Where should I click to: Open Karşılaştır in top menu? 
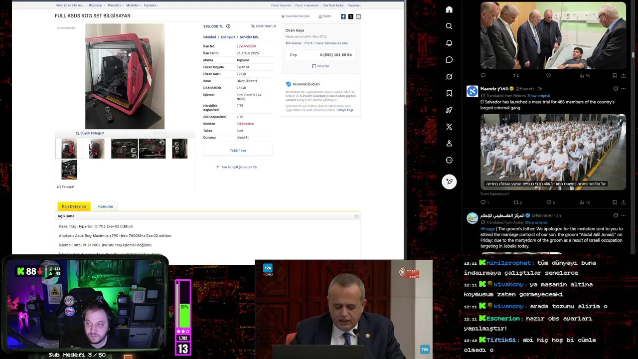pyautogui.click(x=354, y=5)
